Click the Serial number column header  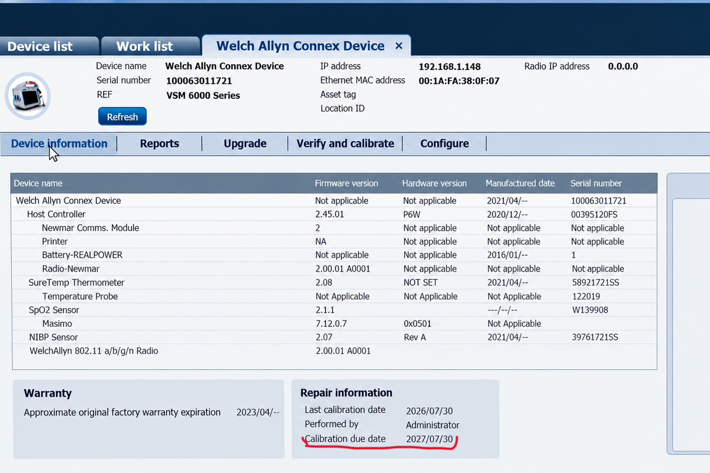pos(596,183)
